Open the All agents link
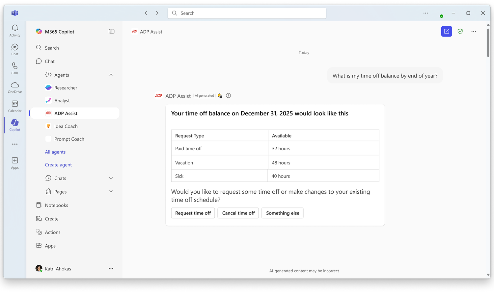 [55, 152]
